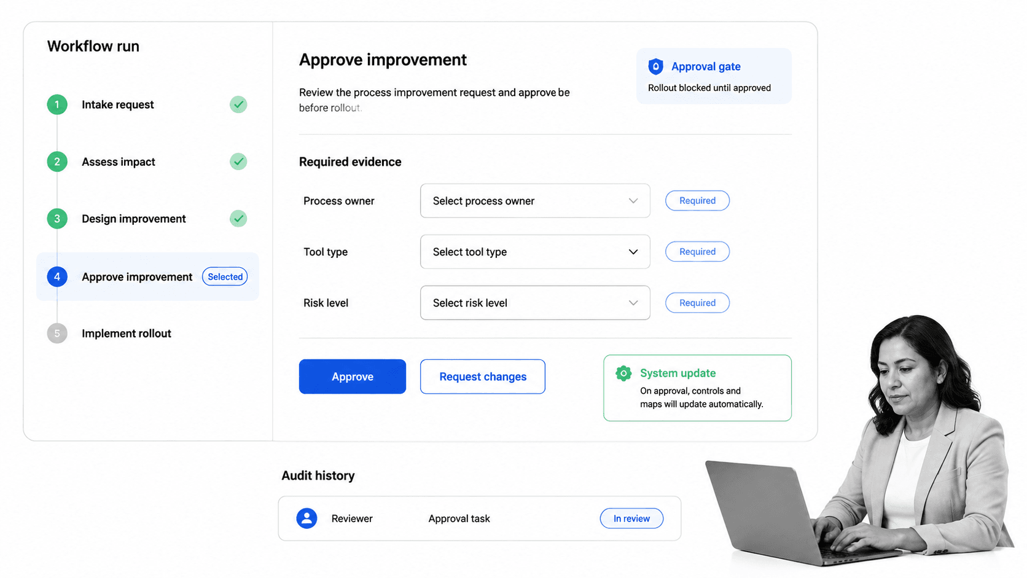
Task: Click step 4 blue number circle
Action: point(57,276)
